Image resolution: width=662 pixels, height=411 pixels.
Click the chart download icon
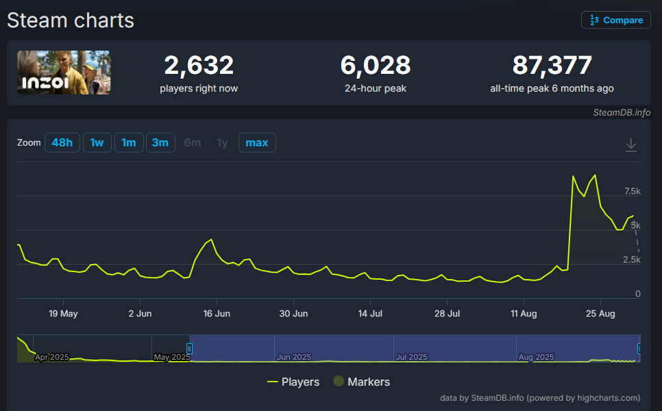pos(630,145)
